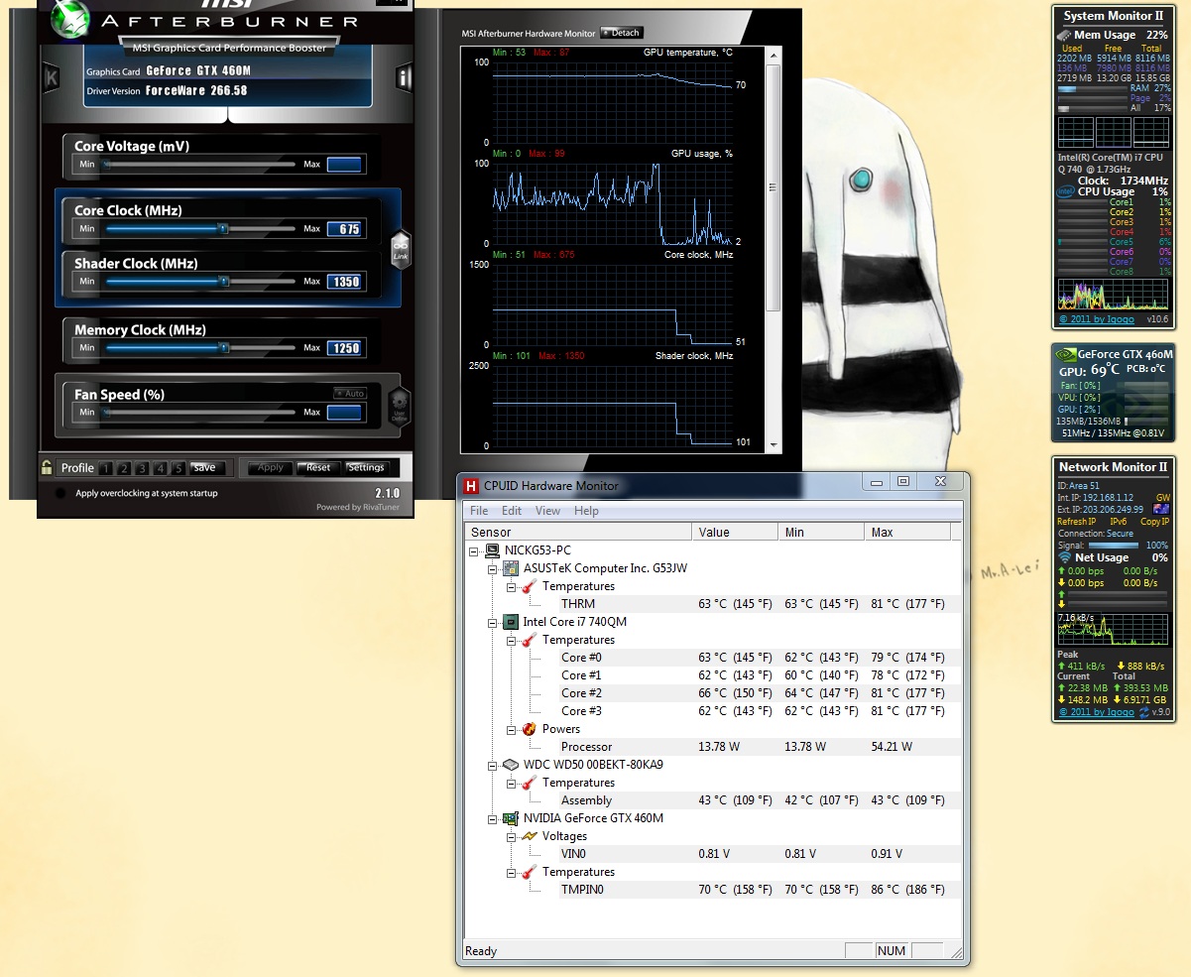This screenshot has height=977, width=1191.
Task: Click the Memory Clock value field 1250
Action: click(x=344, y=348)
